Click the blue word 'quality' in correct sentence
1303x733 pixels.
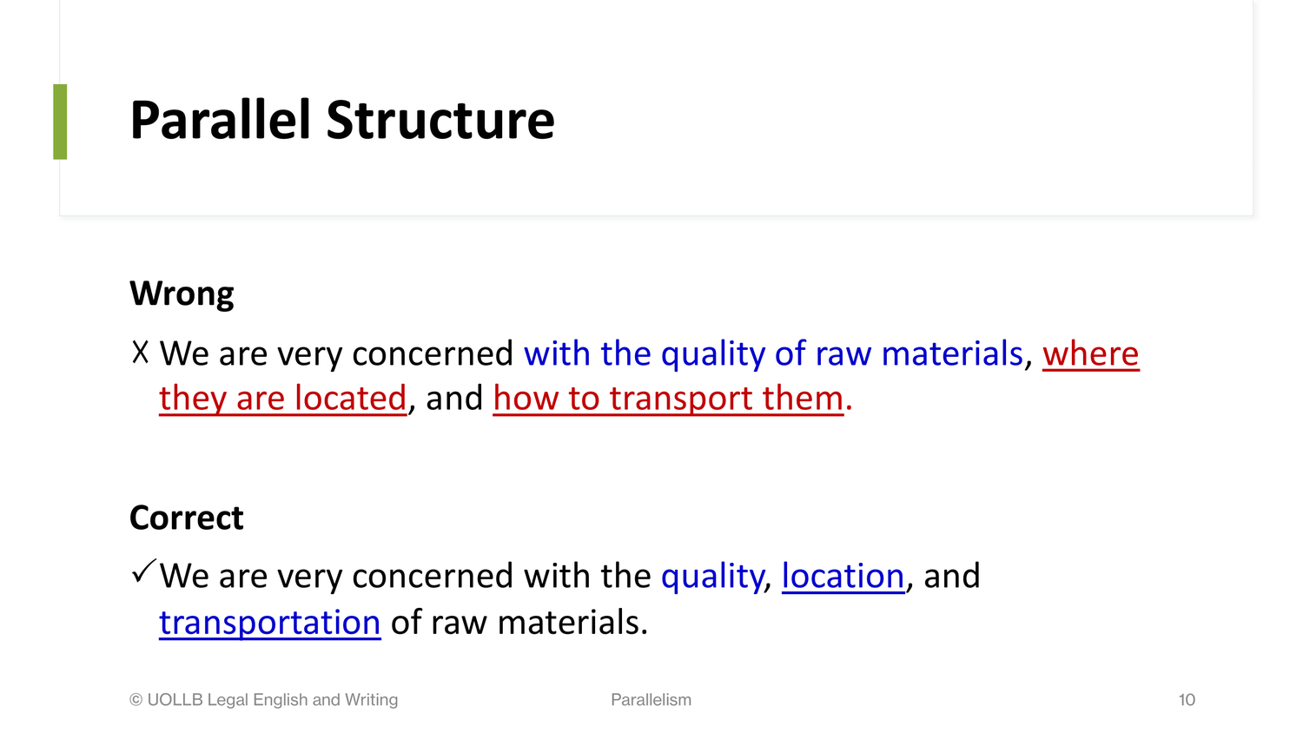click(x=711, y=577)
